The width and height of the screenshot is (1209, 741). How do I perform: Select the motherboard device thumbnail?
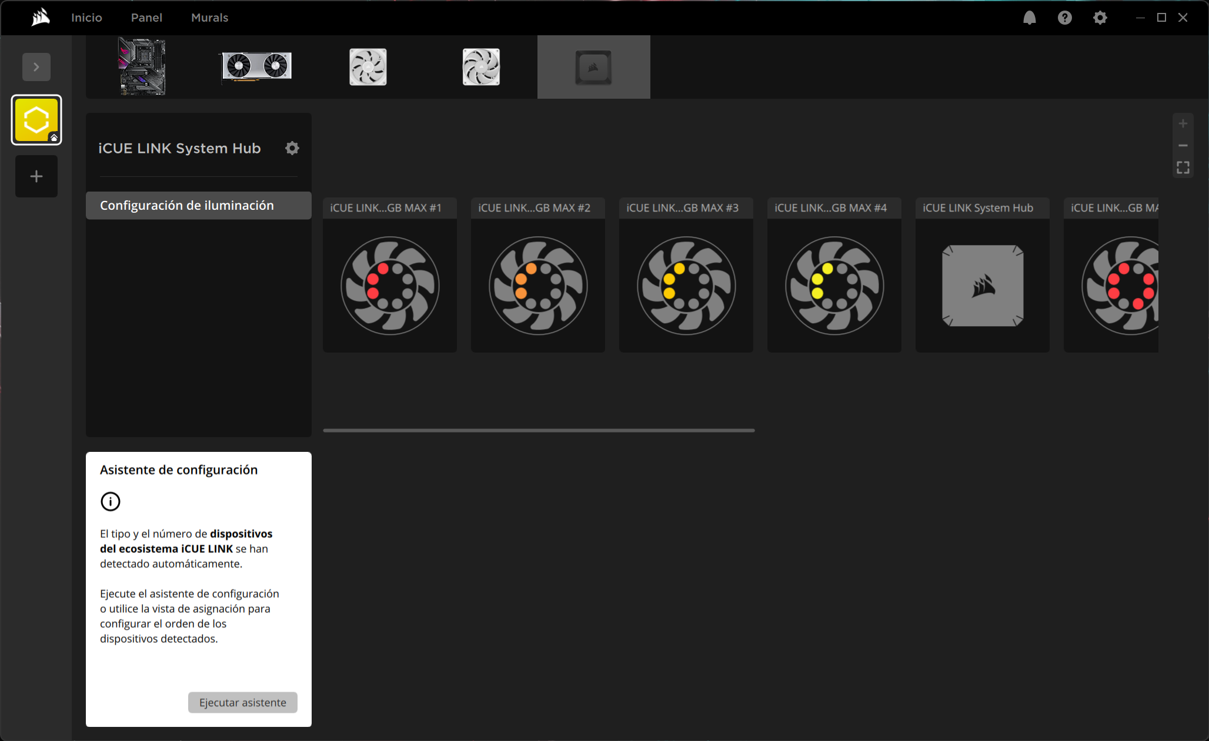142,66
